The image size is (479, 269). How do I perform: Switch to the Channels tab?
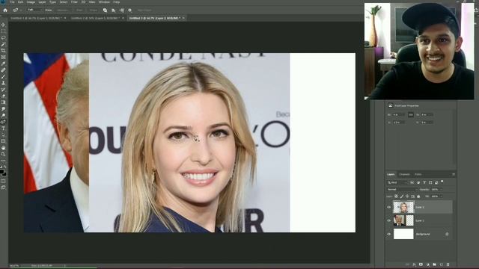tap(404, 174)
